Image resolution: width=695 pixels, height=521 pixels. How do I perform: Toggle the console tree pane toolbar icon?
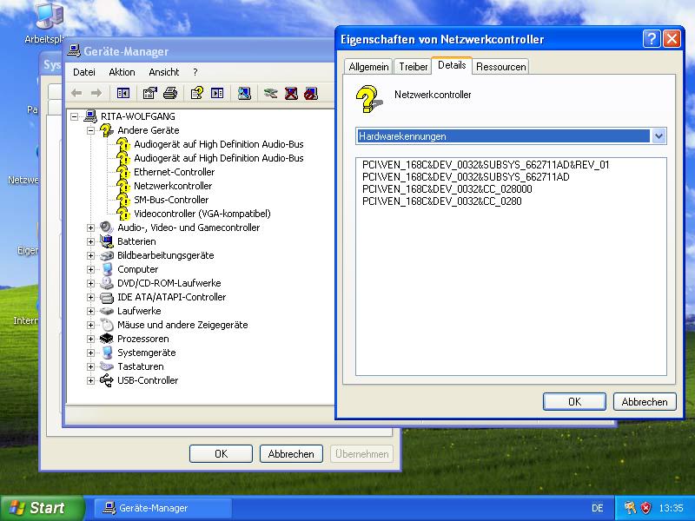122,93
